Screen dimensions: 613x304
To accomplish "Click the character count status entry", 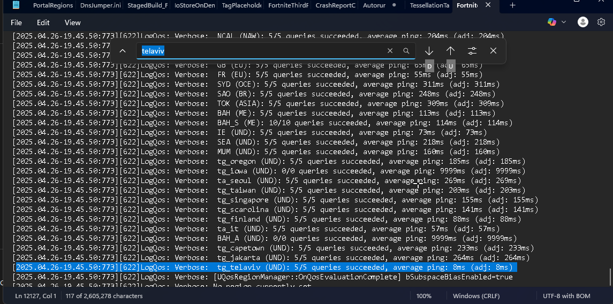I will 104,296.
